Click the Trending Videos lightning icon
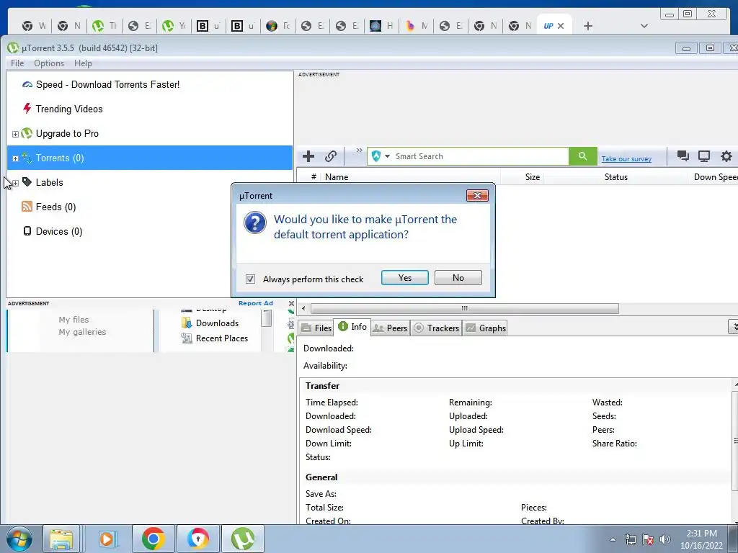Screen dimensions: 738x553 point(27,109)
